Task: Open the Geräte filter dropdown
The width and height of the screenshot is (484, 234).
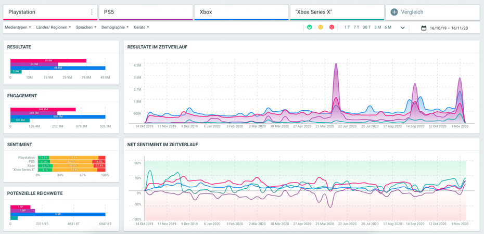Action: (142, 27)
